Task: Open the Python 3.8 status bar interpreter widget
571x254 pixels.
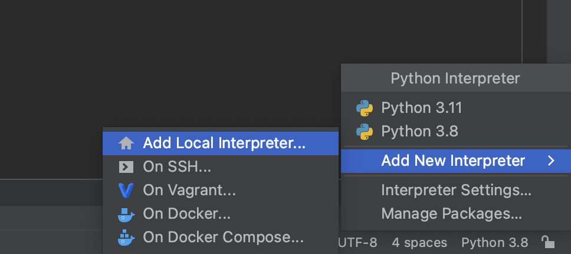Action: click(491, 242)
